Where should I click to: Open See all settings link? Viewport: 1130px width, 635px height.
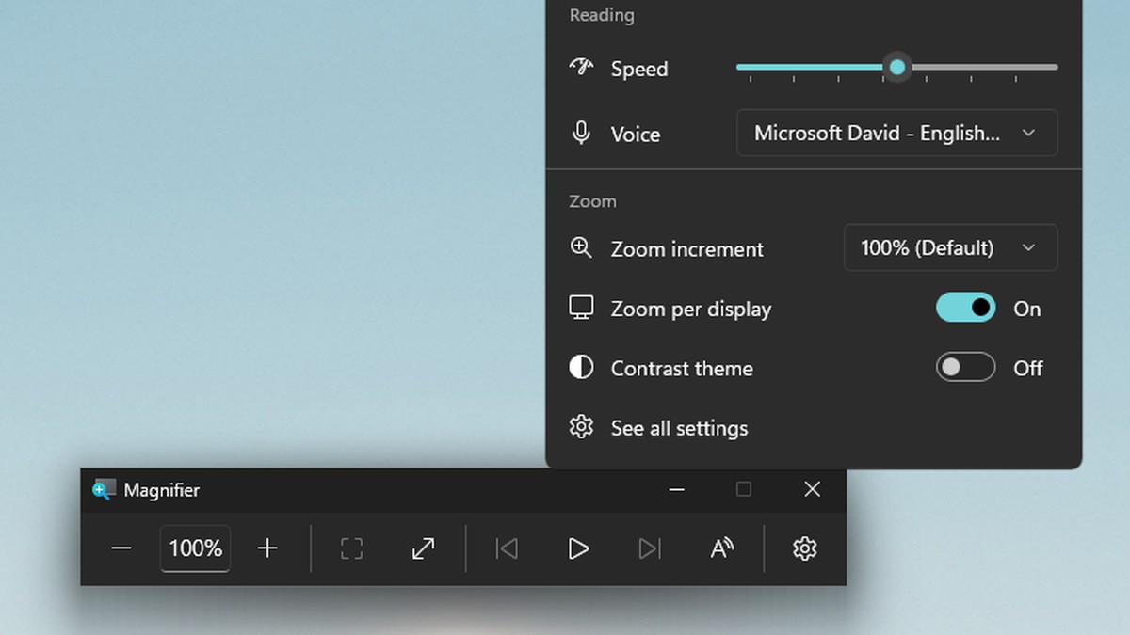click(x=679, y=428)
